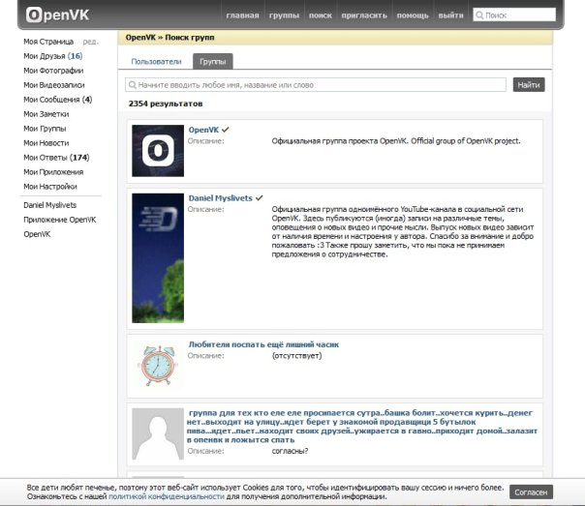Screen dimensions: 585x506
Task: Open Мои Заметки in sidebar
Action: click(x=46, y=114)
